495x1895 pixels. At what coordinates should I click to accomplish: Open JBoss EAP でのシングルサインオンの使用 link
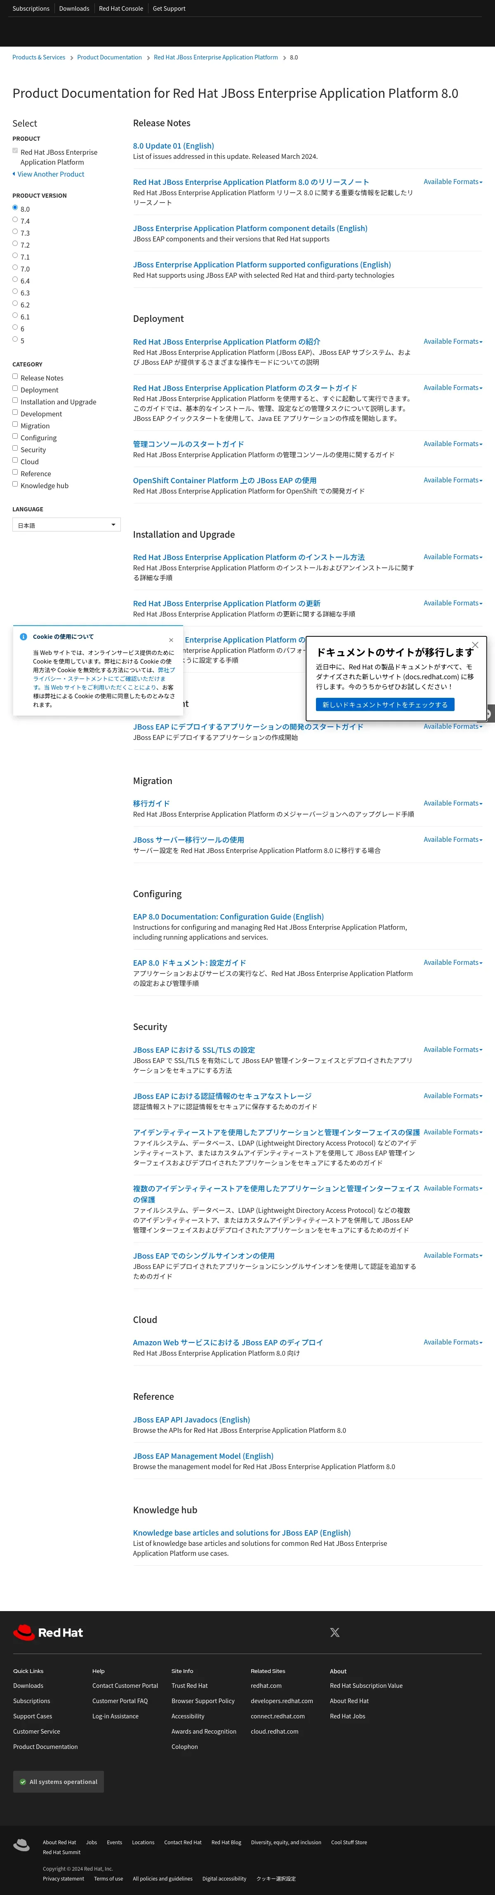pyautogui.click(x=204, y=1256)
